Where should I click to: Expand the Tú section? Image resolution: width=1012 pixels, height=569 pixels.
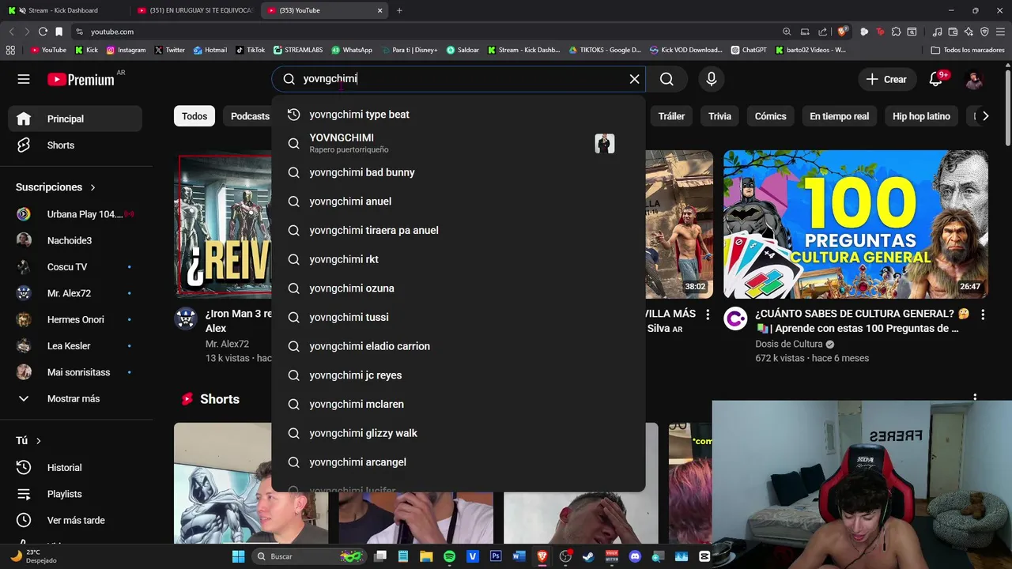(28, 441)
